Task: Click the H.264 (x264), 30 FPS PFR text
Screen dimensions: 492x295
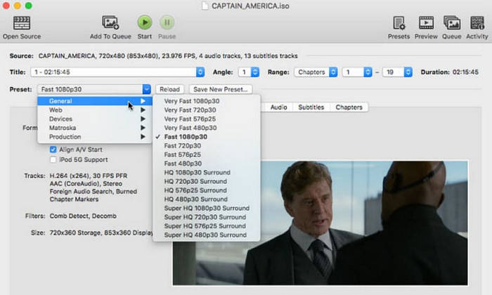Action: (x=89, y=176)
